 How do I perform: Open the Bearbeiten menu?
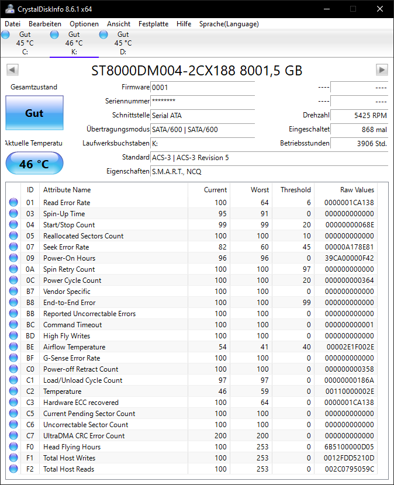(45, 24)
